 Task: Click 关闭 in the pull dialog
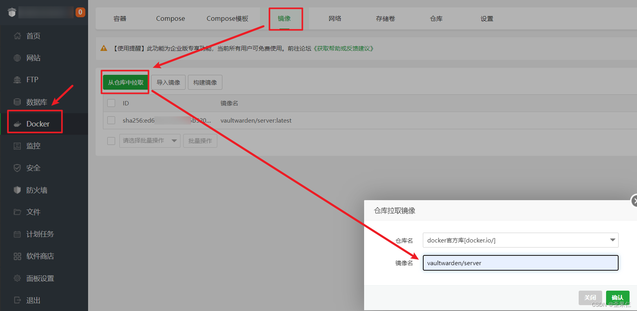point(590,298)
